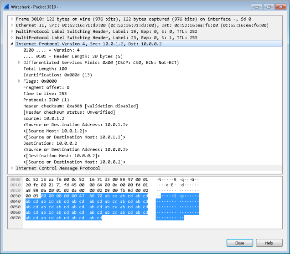Select '[Source or Destination Host: 10.0.1.2]' line
Viewport: 290px width, 254px height.
pyautogui.click(x=74, y=137)
